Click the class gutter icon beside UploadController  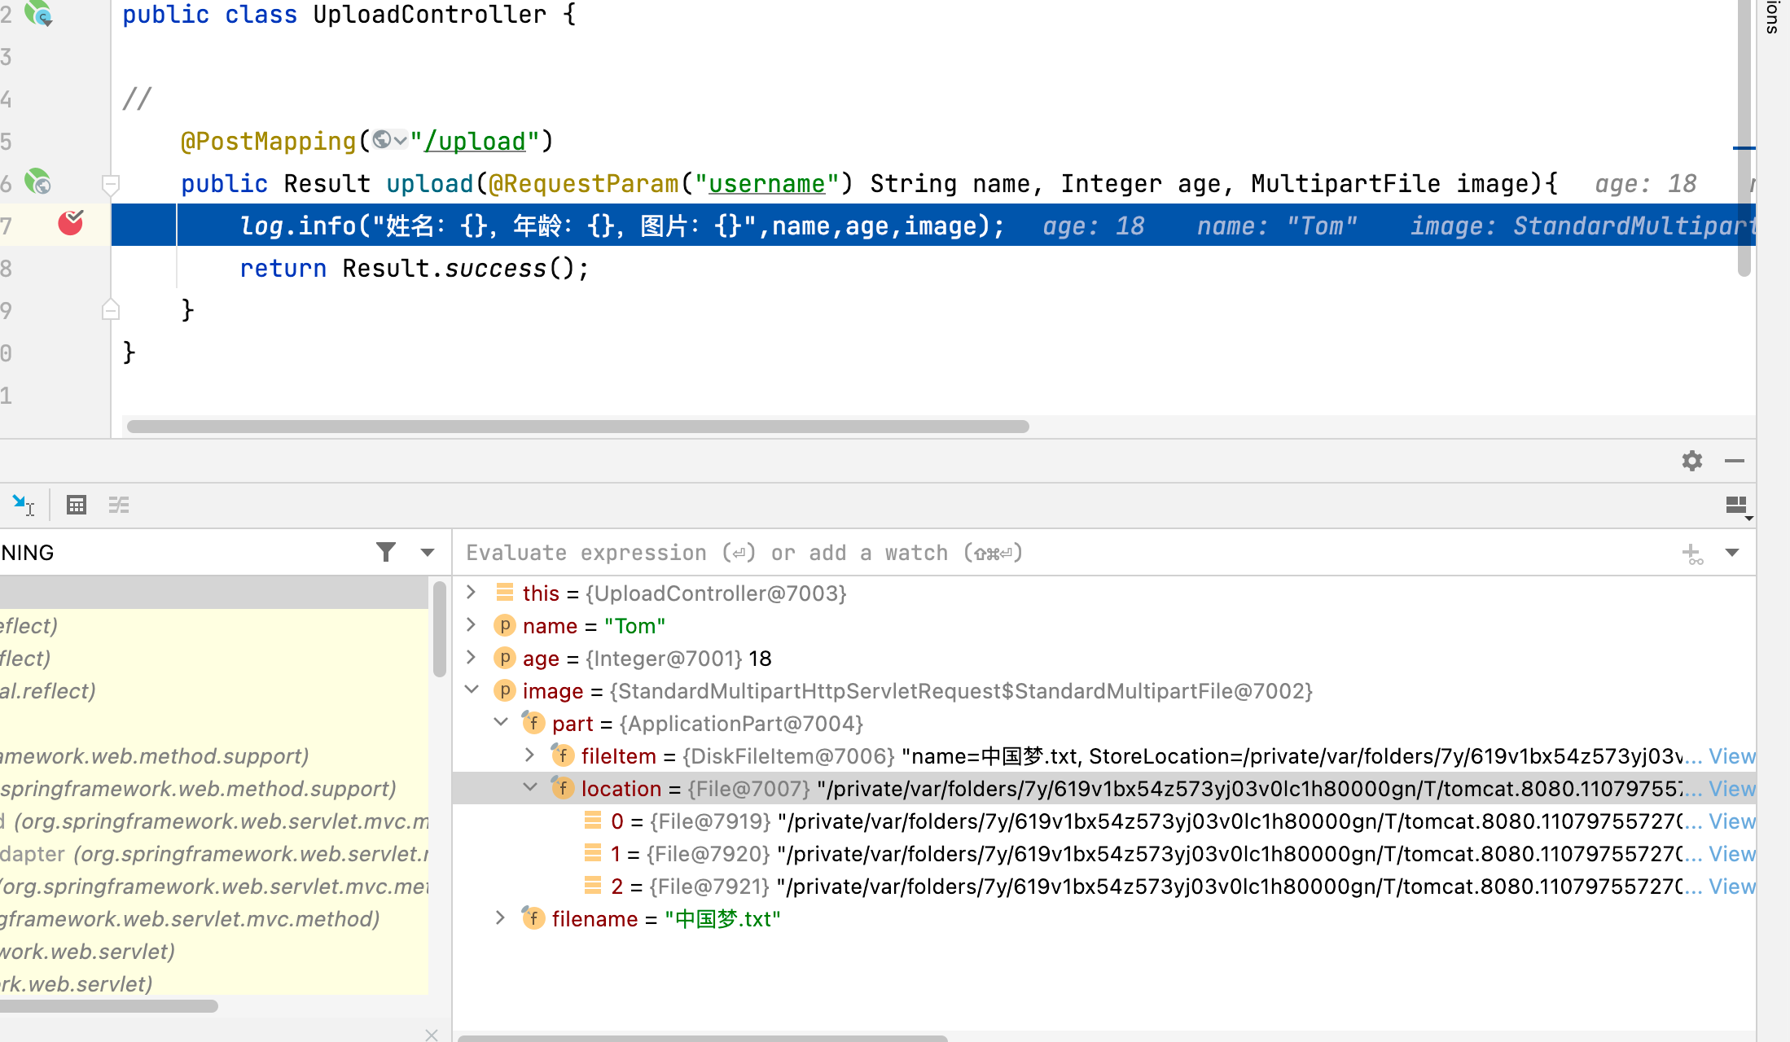38,13
